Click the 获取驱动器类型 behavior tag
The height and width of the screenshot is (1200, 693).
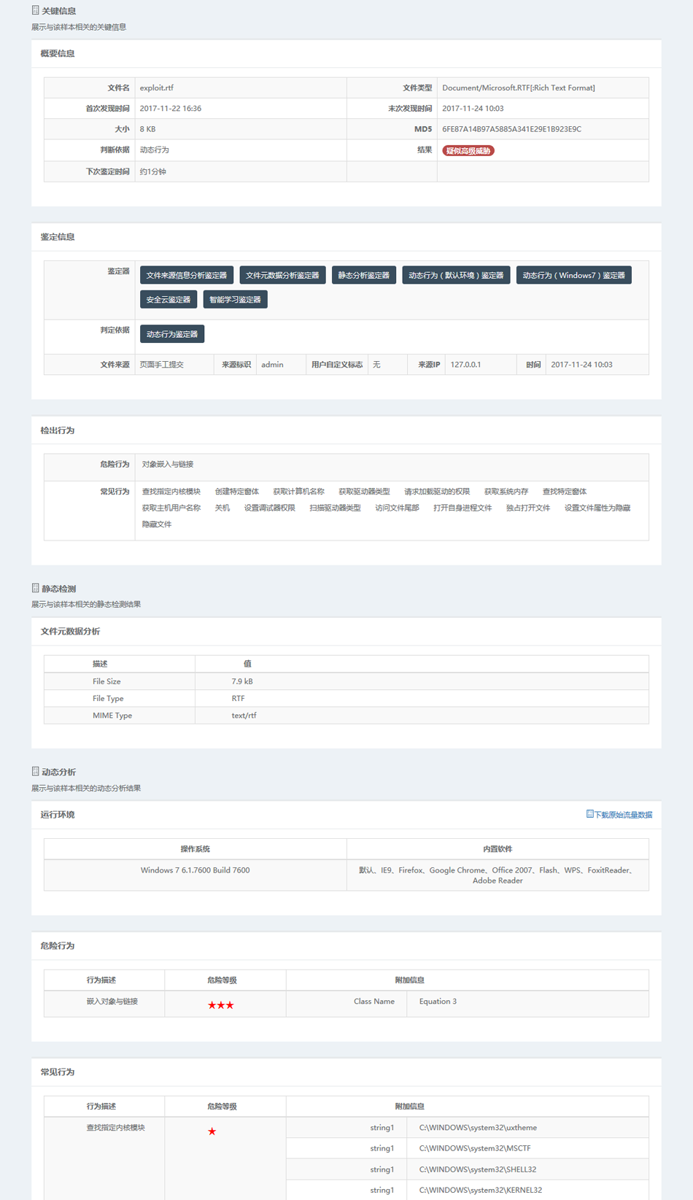tap(364, 492)
